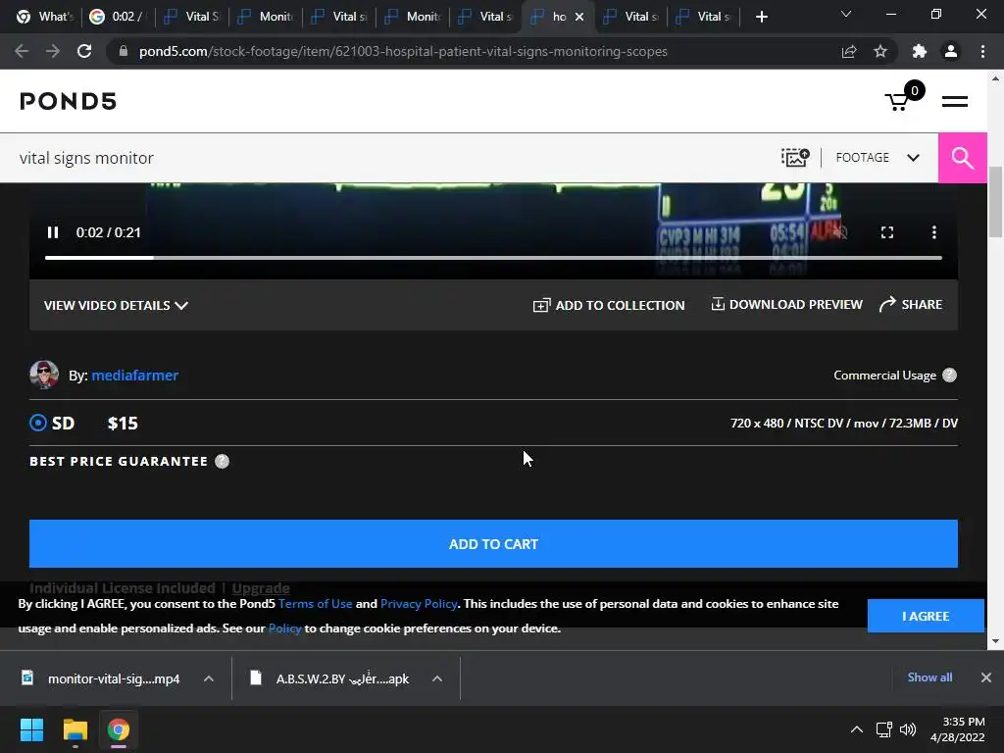Unmute the video player sound

coord(840,232)
